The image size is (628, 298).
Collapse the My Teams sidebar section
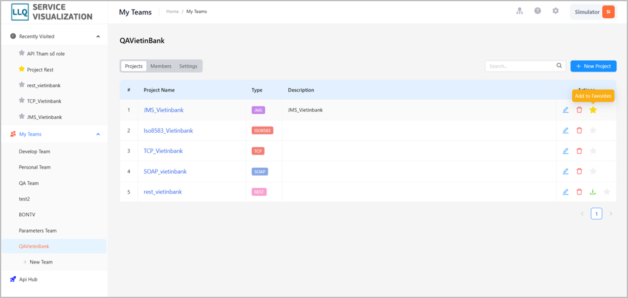98,134
